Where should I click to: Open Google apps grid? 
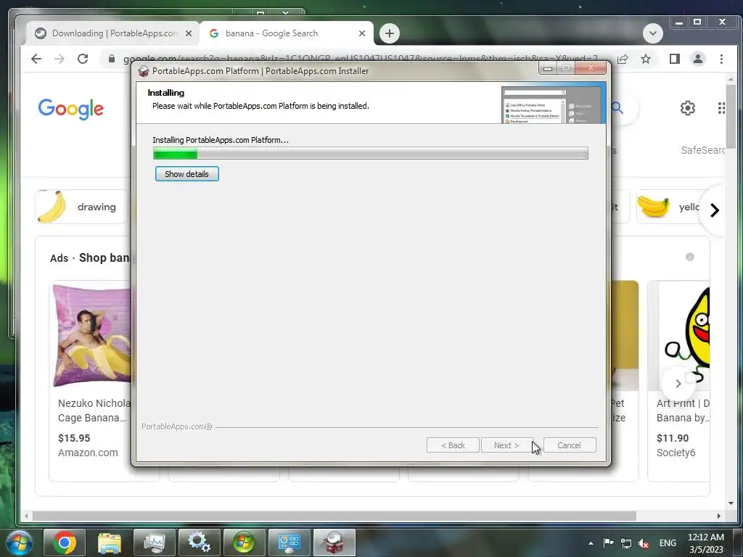pyautogui.click(x=721, y=108)
